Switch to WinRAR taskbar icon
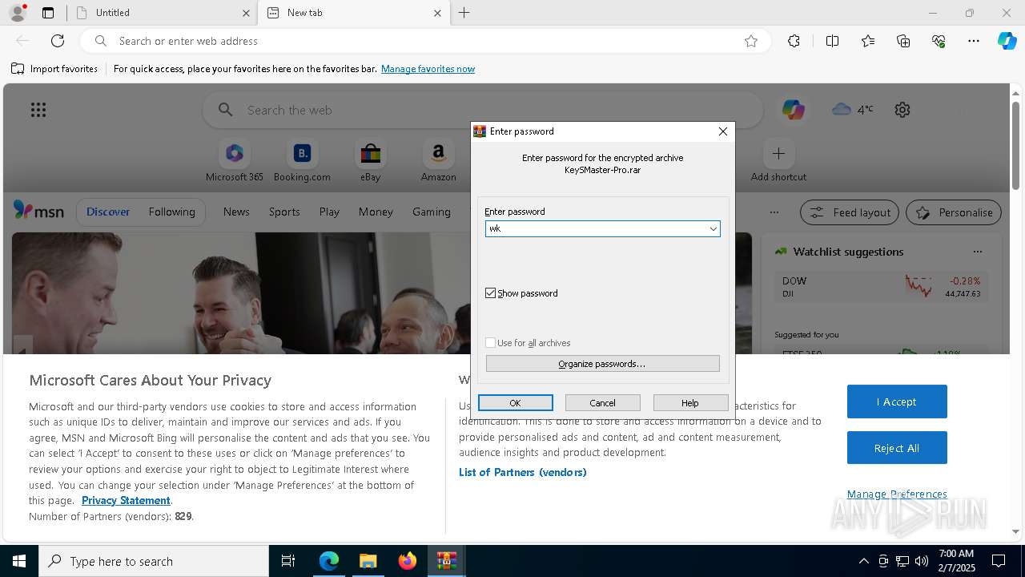 coord(447,561)
